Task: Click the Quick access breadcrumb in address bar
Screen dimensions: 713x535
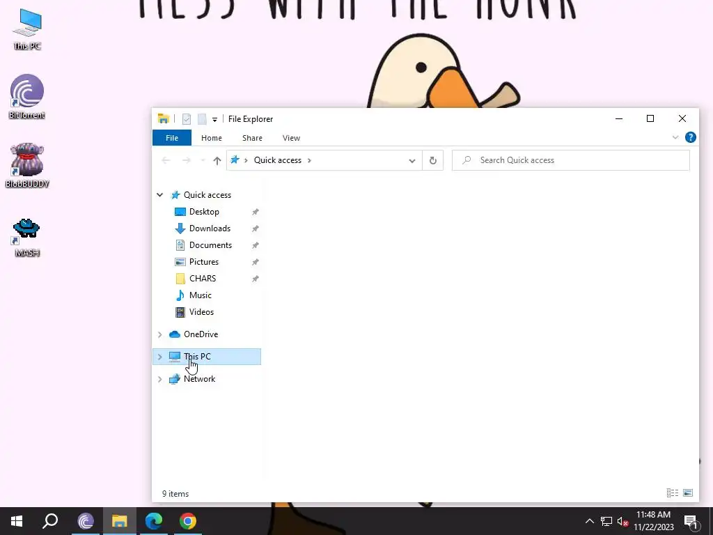Action: click(x=277, y=160)
